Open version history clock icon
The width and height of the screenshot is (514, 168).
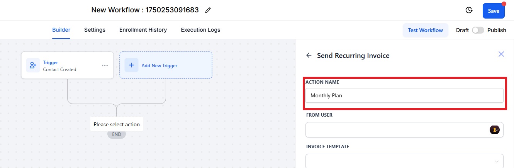click(469, 10)
